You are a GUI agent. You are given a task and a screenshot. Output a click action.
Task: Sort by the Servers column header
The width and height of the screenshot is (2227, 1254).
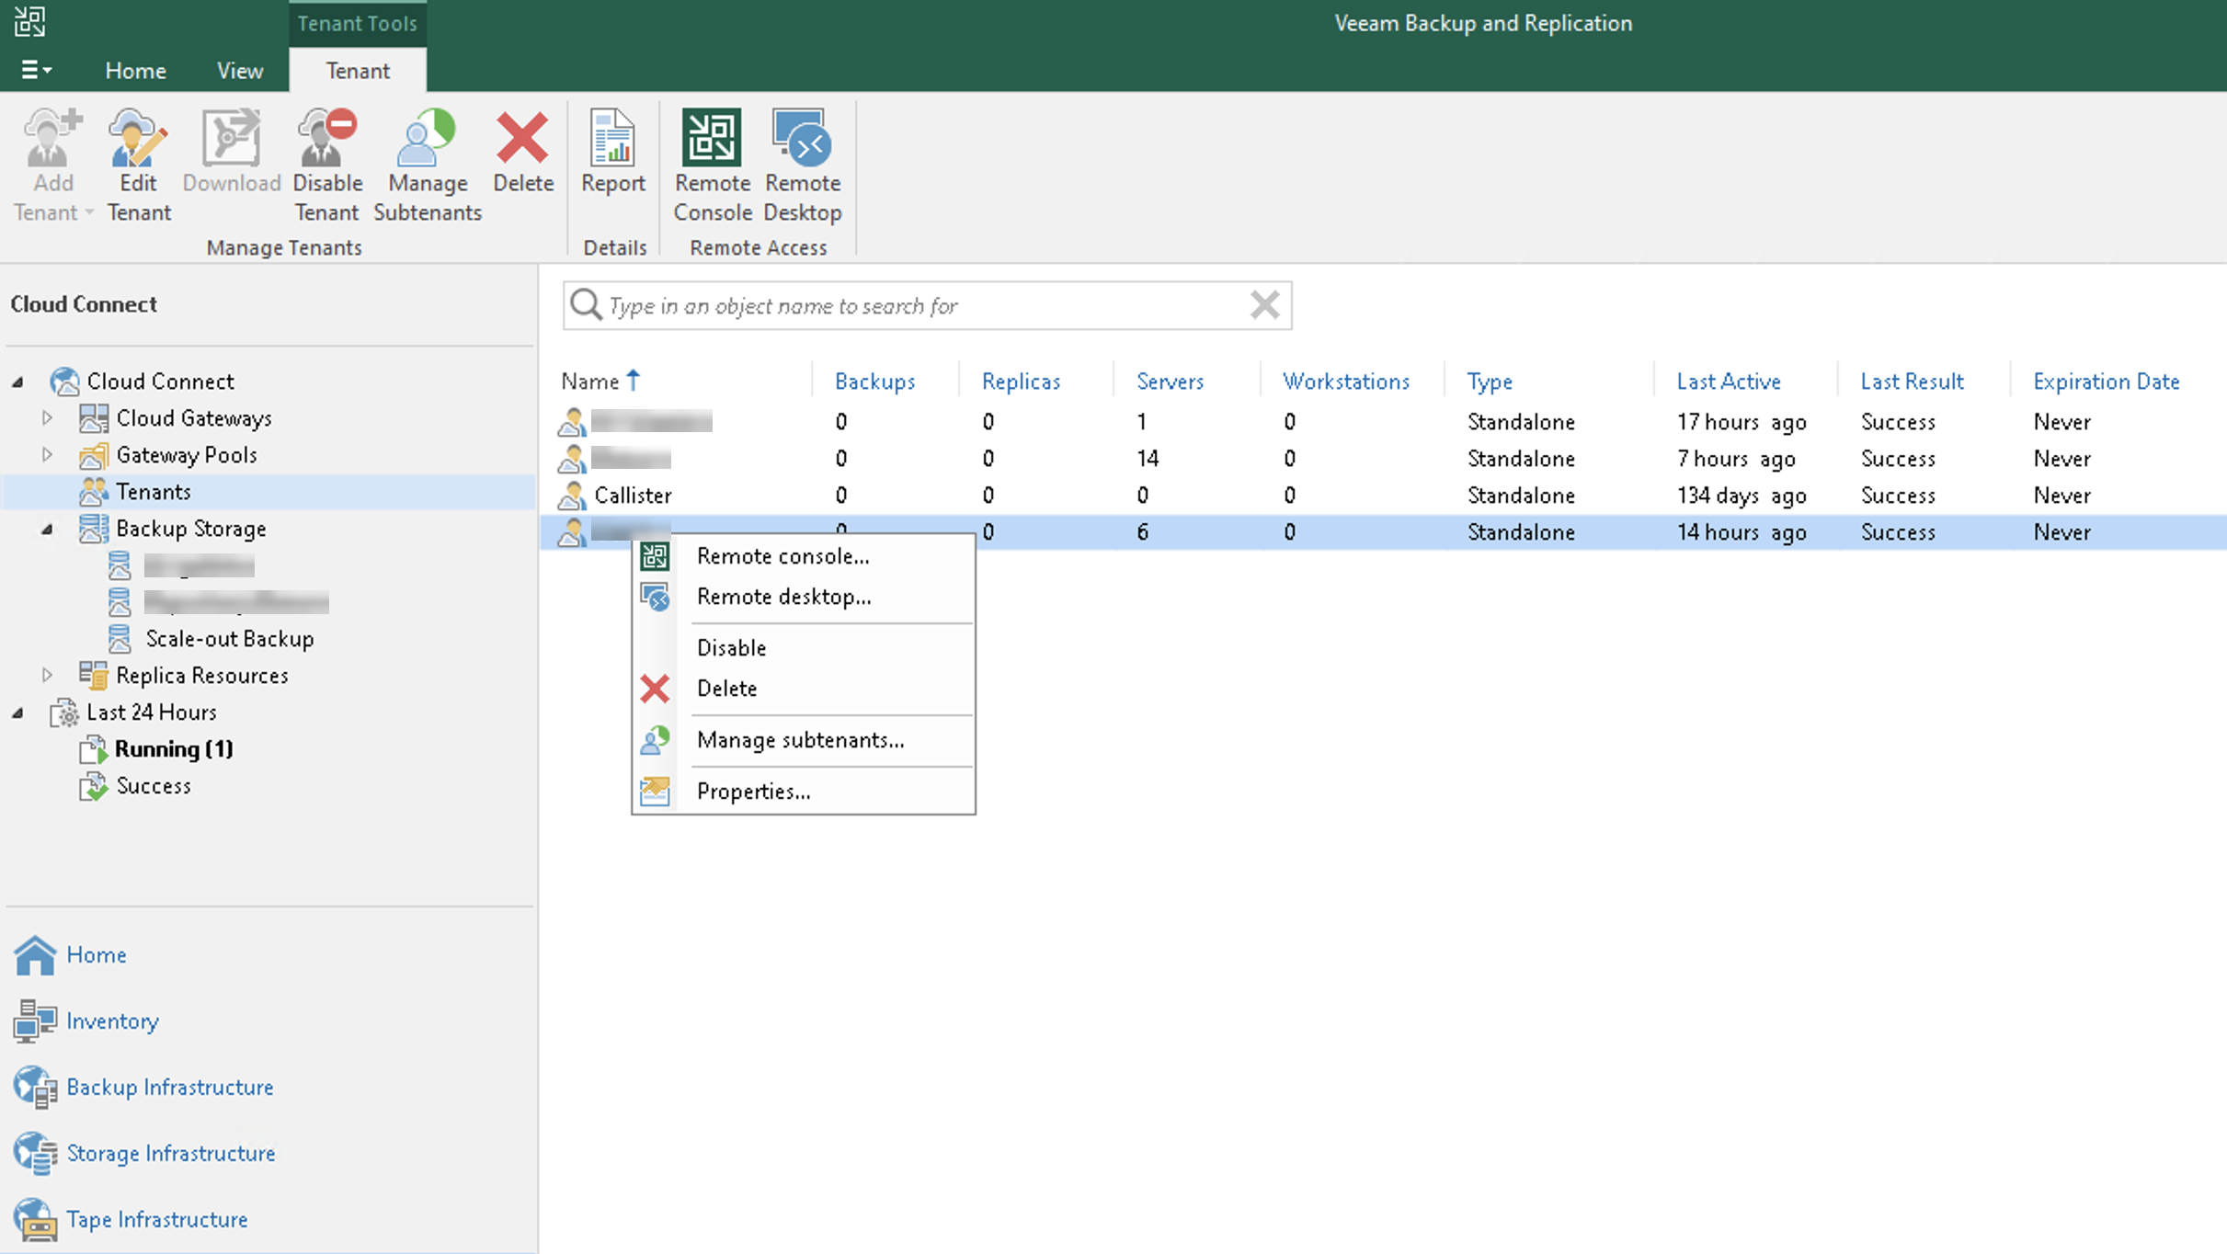[x=1170, y=382]
